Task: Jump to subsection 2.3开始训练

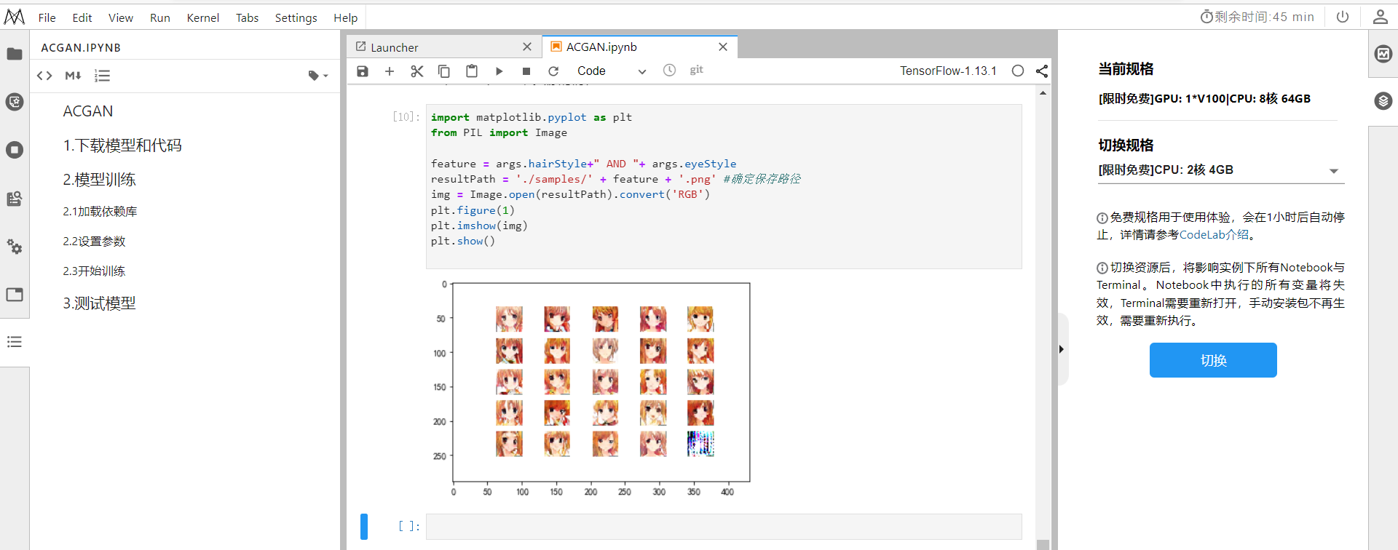Action: (x=94, y=271)
